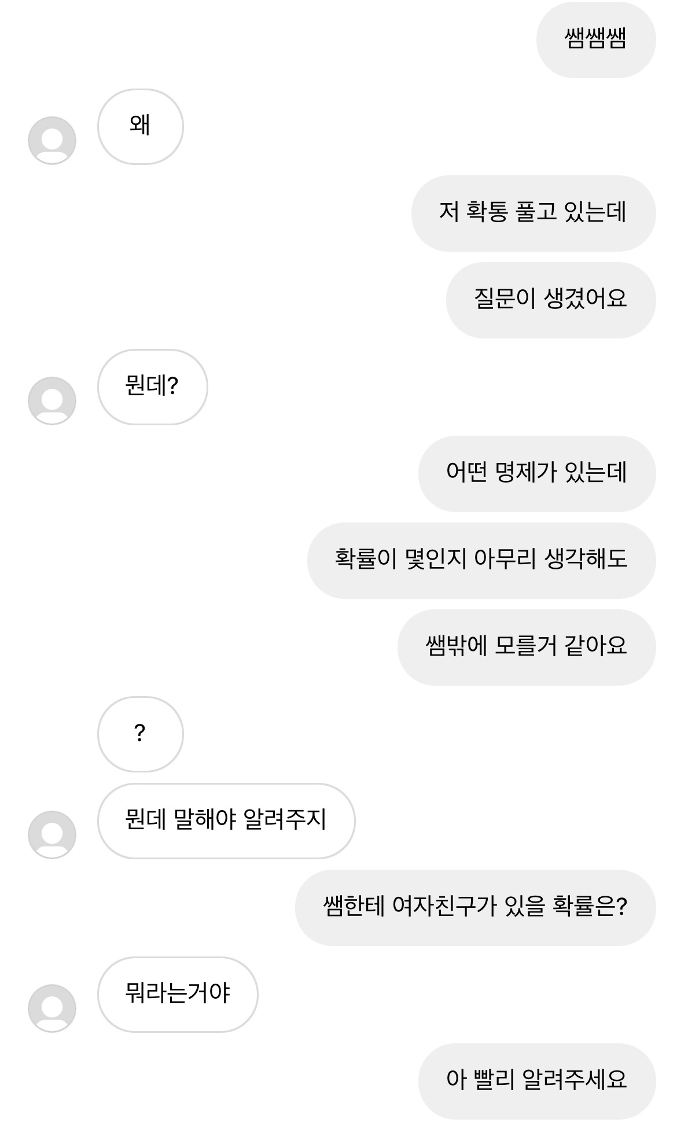Tap the '어떤 명제가 있는데' message
677x1126 pixels.
[x=536, y=474]
